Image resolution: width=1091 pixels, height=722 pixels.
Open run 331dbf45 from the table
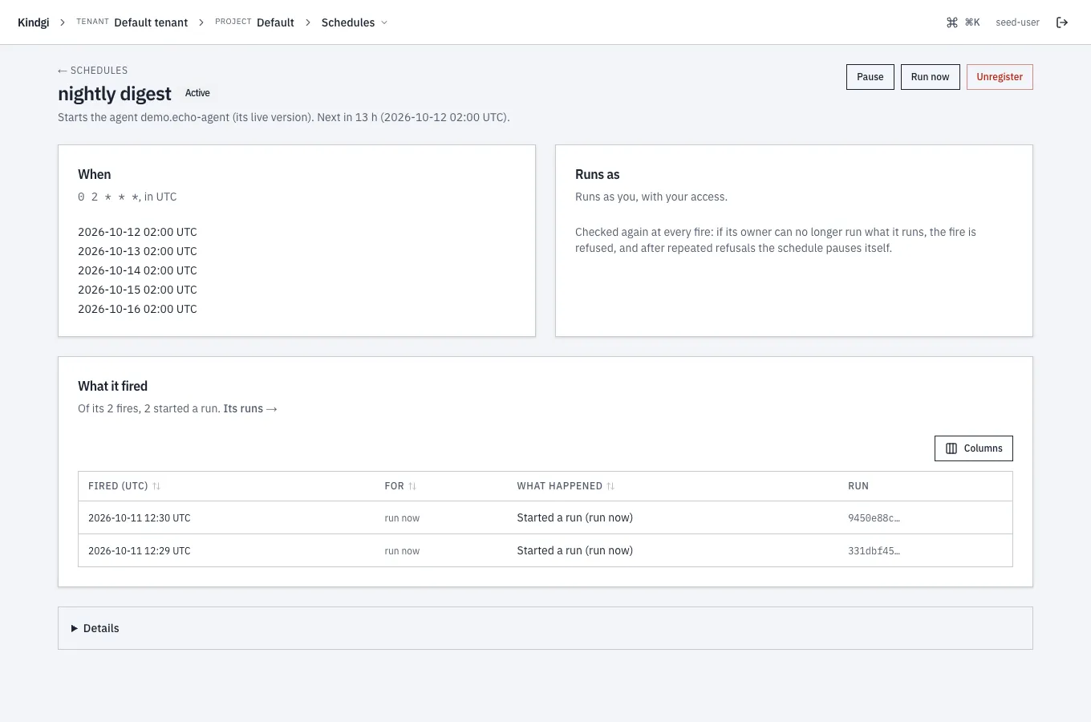coord(874,551)
